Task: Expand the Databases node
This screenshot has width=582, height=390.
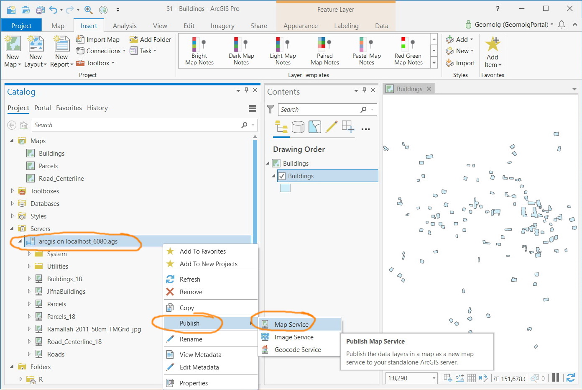Action: click(12, 204)
